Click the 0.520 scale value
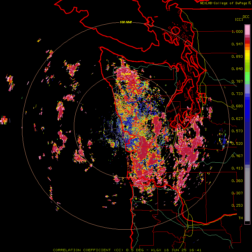The height and width of the screenshot is (252, 252). (x=237, y=144)
